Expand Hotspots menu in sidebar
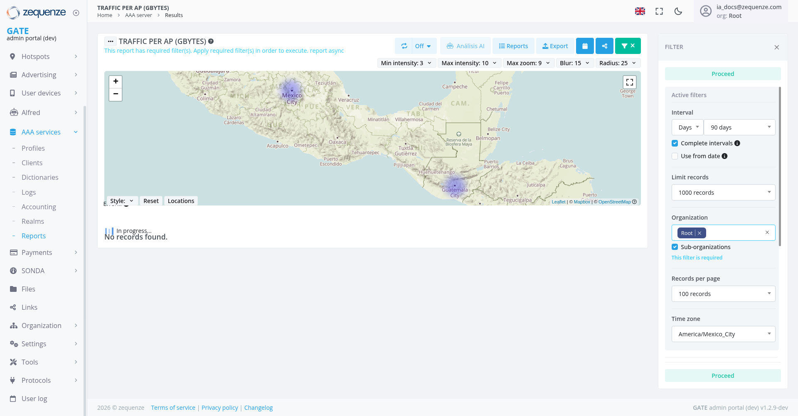The width and height of the screenshot is (798, 416). 43,56
